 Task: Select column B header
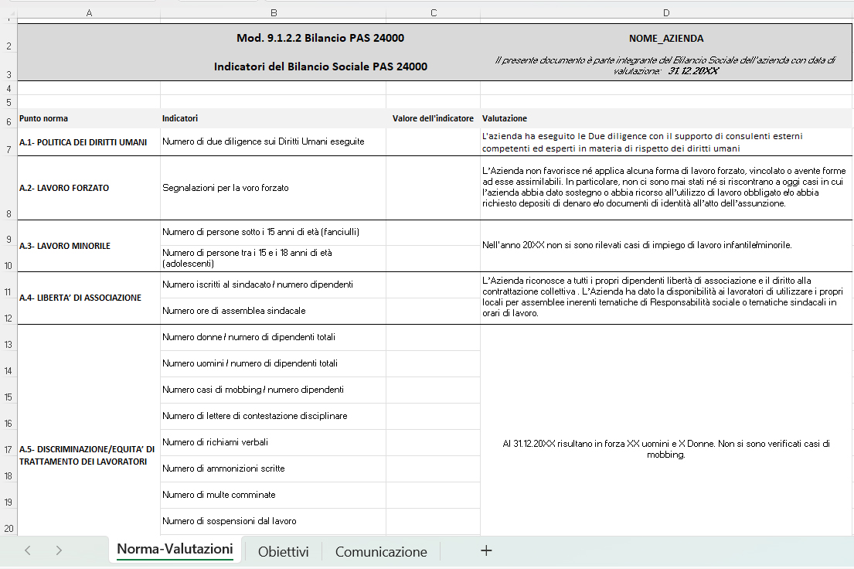click(273, 12)
